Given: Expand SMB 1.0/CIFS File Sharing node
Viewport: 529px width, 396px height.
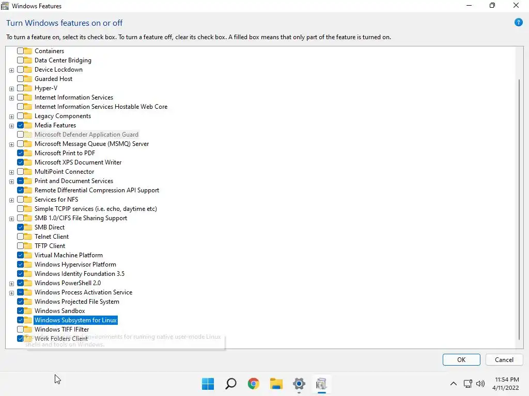Looking at the screenshot, I should click(x=11, y=219).
